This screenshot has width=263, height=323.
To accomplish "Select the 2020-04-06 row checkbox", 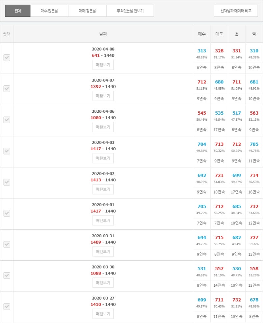I will coord(7,120).
